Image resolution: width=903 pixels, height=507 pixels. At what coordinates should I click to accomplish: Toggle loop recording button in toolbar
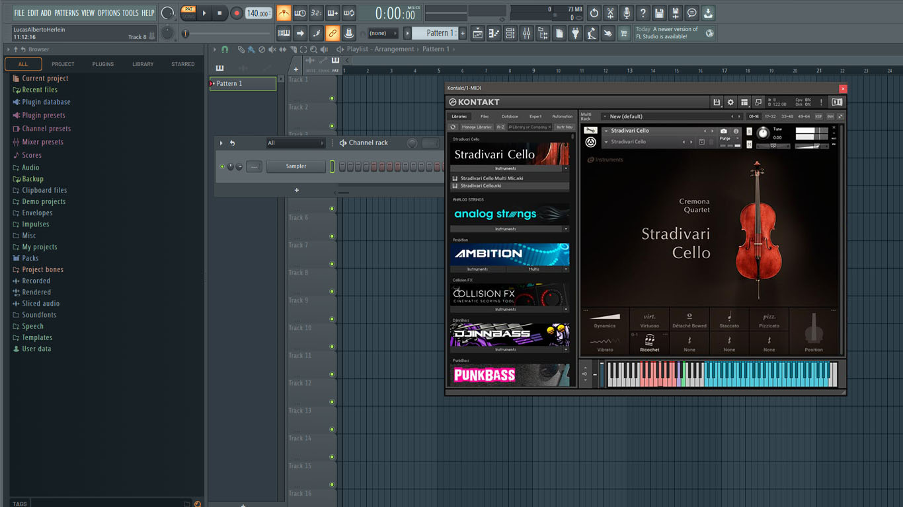click(348, 13)
